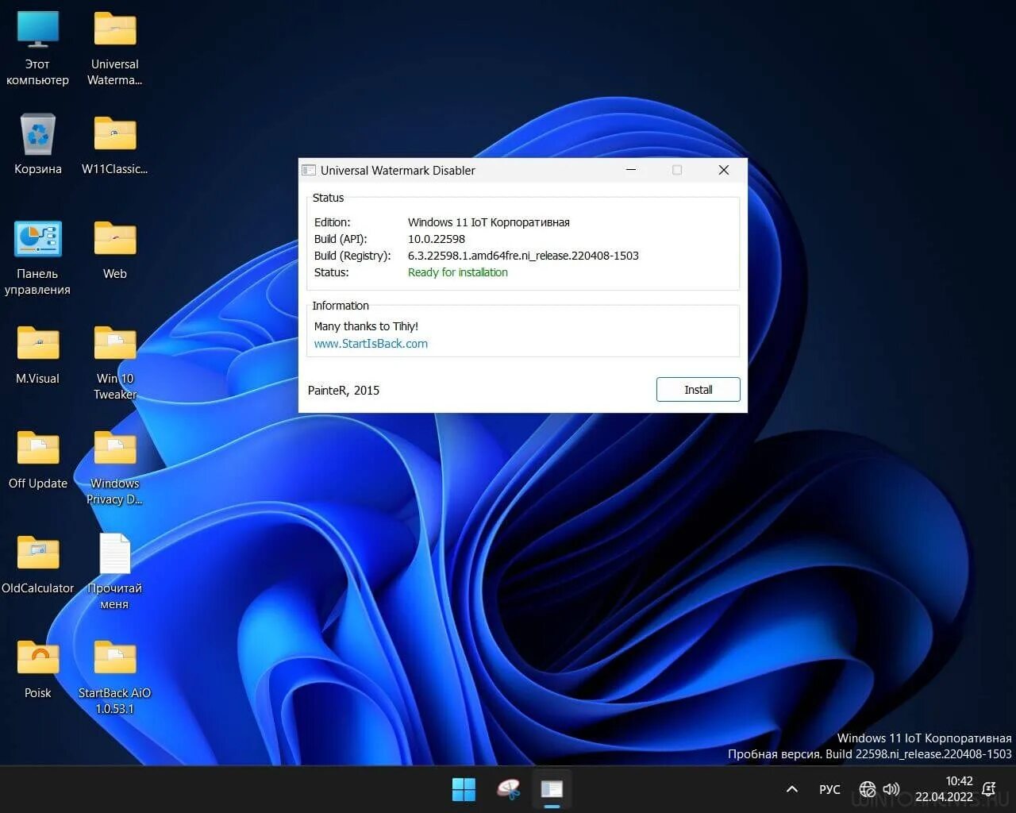The image size is (1016, 813).
Task: Open the notification center icon
Action: click(989, 789)
